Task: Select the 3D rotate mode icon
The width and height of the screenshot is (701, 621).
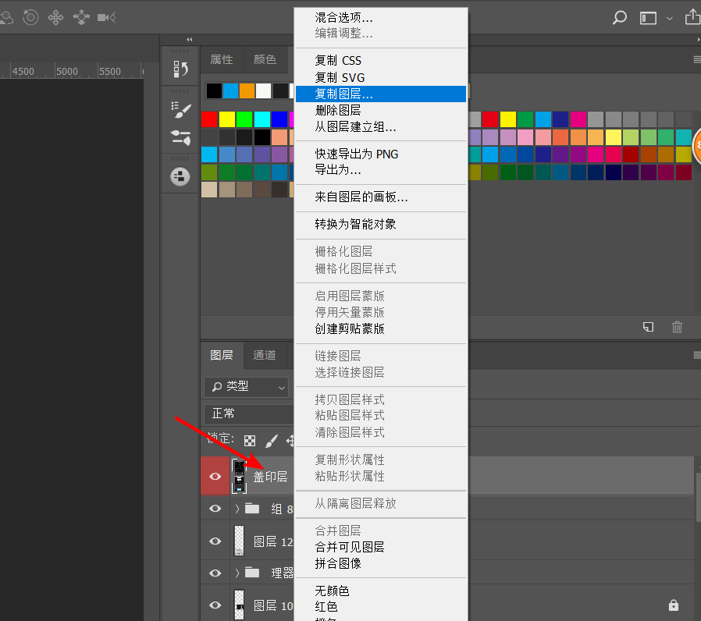Action: tap(6, 18)
